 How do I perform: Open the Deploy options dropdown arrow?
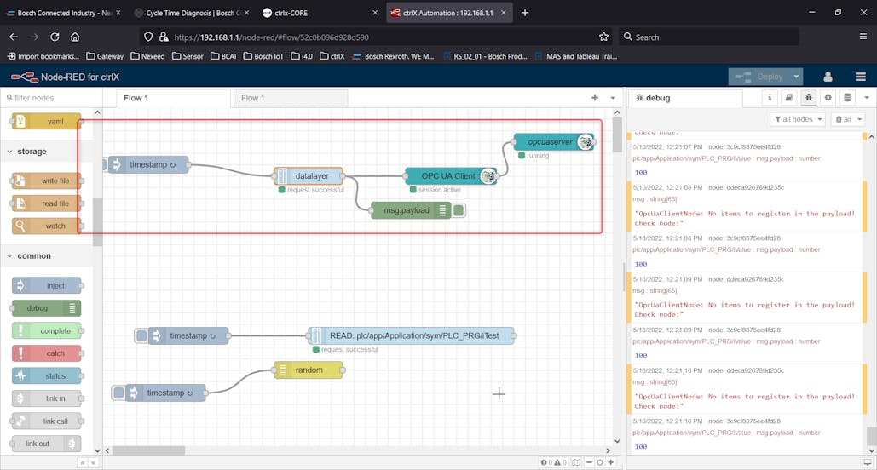pos(796,77)
